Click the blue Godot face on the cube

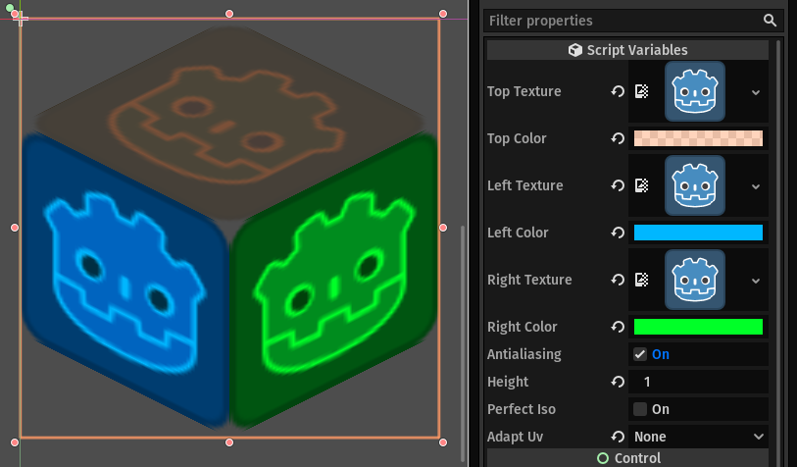pos(125,283)
